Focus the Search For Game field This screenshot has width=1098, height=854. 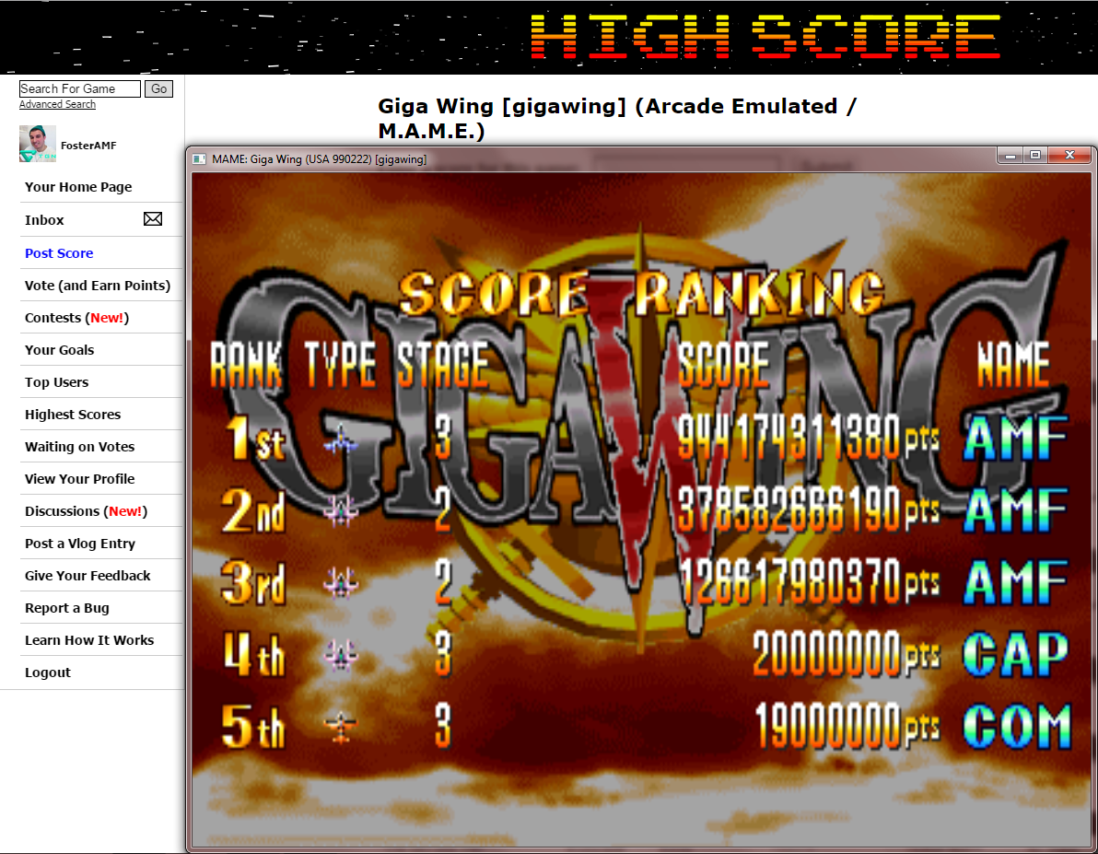(x=80, y=88)
